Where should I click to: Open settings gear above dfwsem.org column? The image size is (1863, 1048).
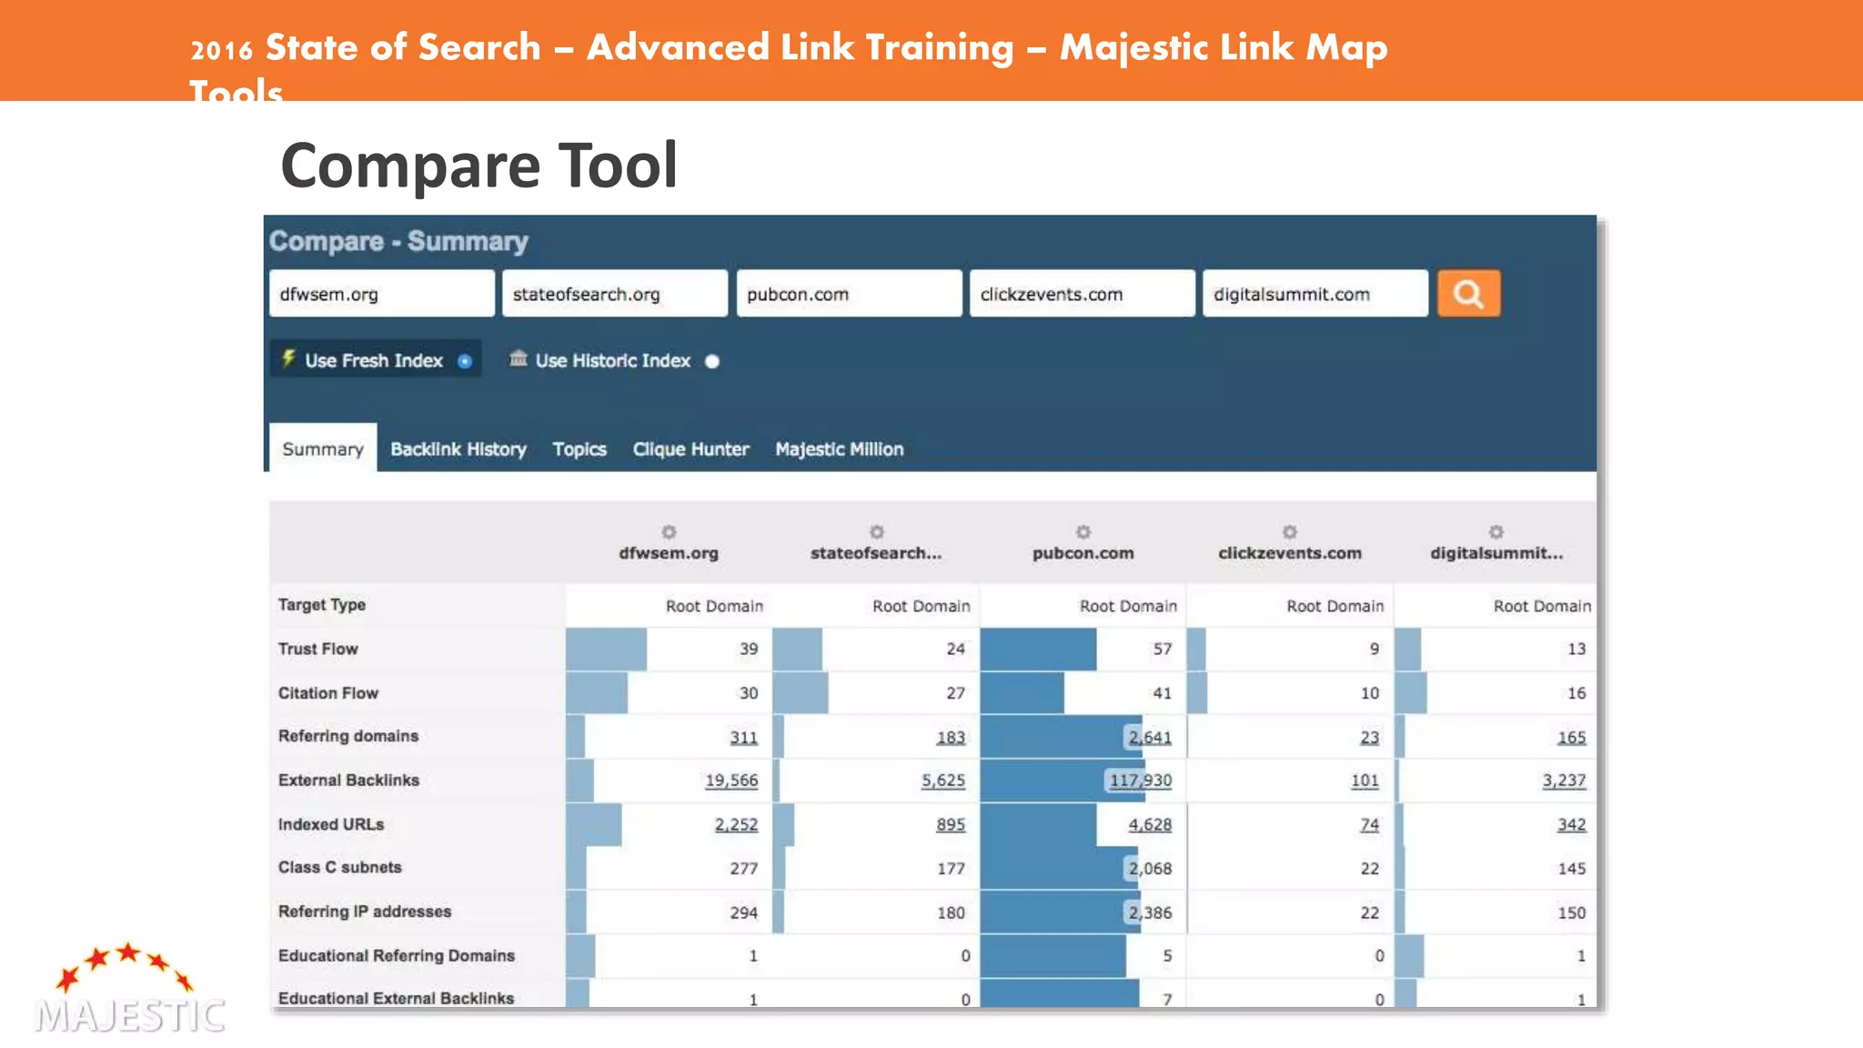[x=669, y=531]
